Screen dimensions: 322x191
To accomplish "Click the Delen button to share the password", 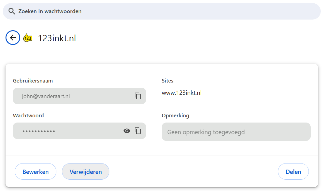I will 293,171.
